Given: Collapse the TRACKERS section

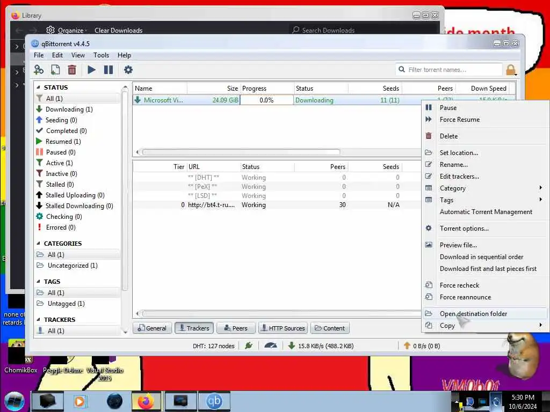Looking at the screenshot, I should click(38, 320).
